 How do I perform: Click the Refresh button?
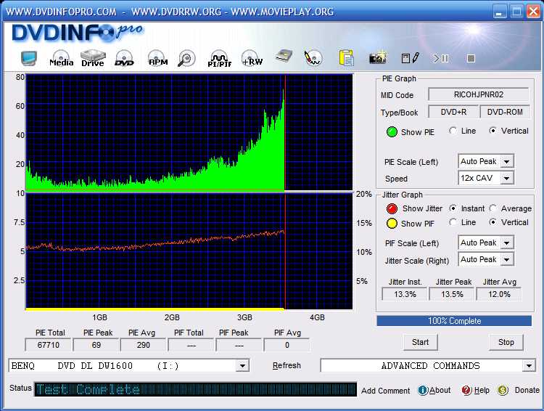pos(287,365)
